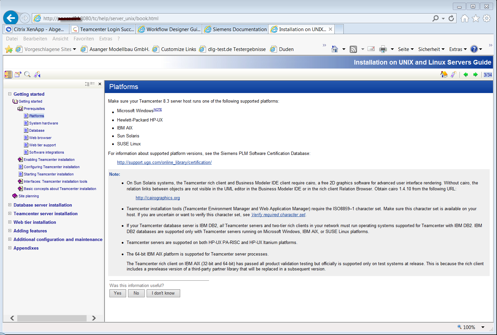The width and height of the screenshot is (497, 335).
Task: Open the Index pane icon with hand and folder
Action: pos(18,74)
